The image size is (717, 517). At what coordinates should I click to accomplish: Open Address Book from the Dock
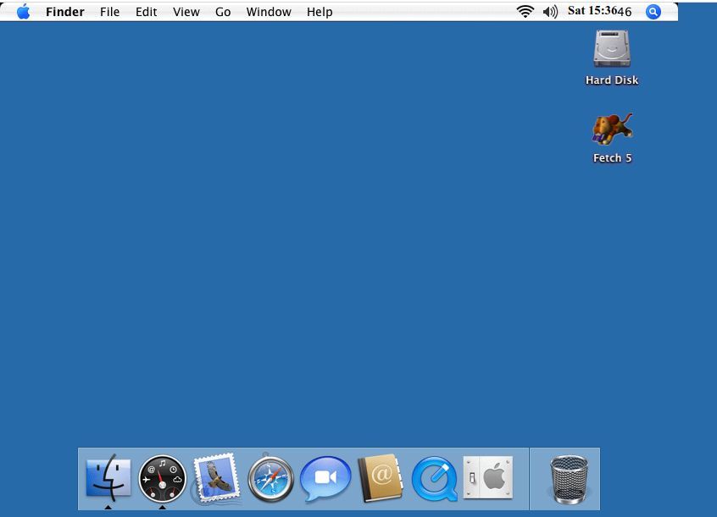381,478
